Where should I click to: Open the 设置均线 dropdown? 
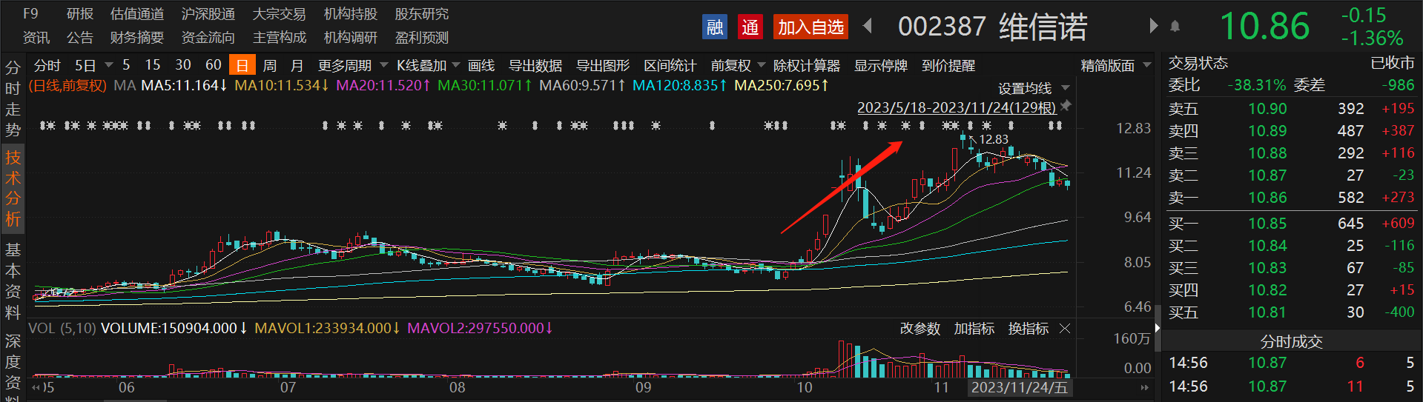(x=1034, y=88)
